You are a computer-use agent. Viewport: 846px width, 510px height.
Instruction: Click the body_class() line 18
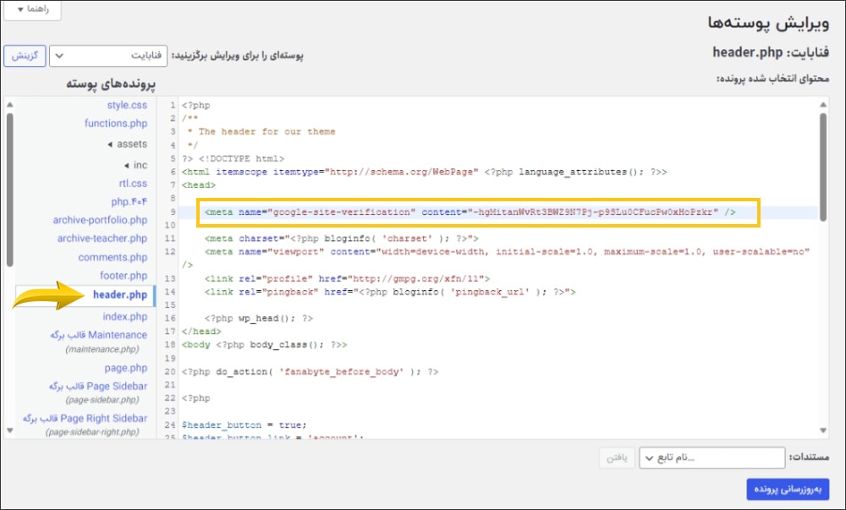point(264,345)
